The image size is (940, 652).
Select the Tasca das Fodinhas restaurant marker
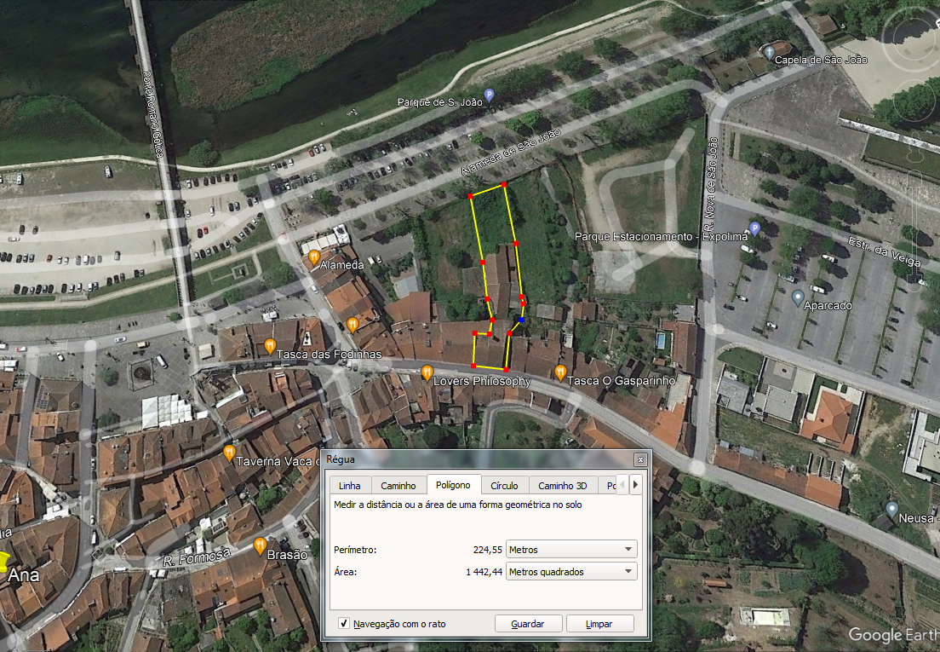[x=270, y=346]
